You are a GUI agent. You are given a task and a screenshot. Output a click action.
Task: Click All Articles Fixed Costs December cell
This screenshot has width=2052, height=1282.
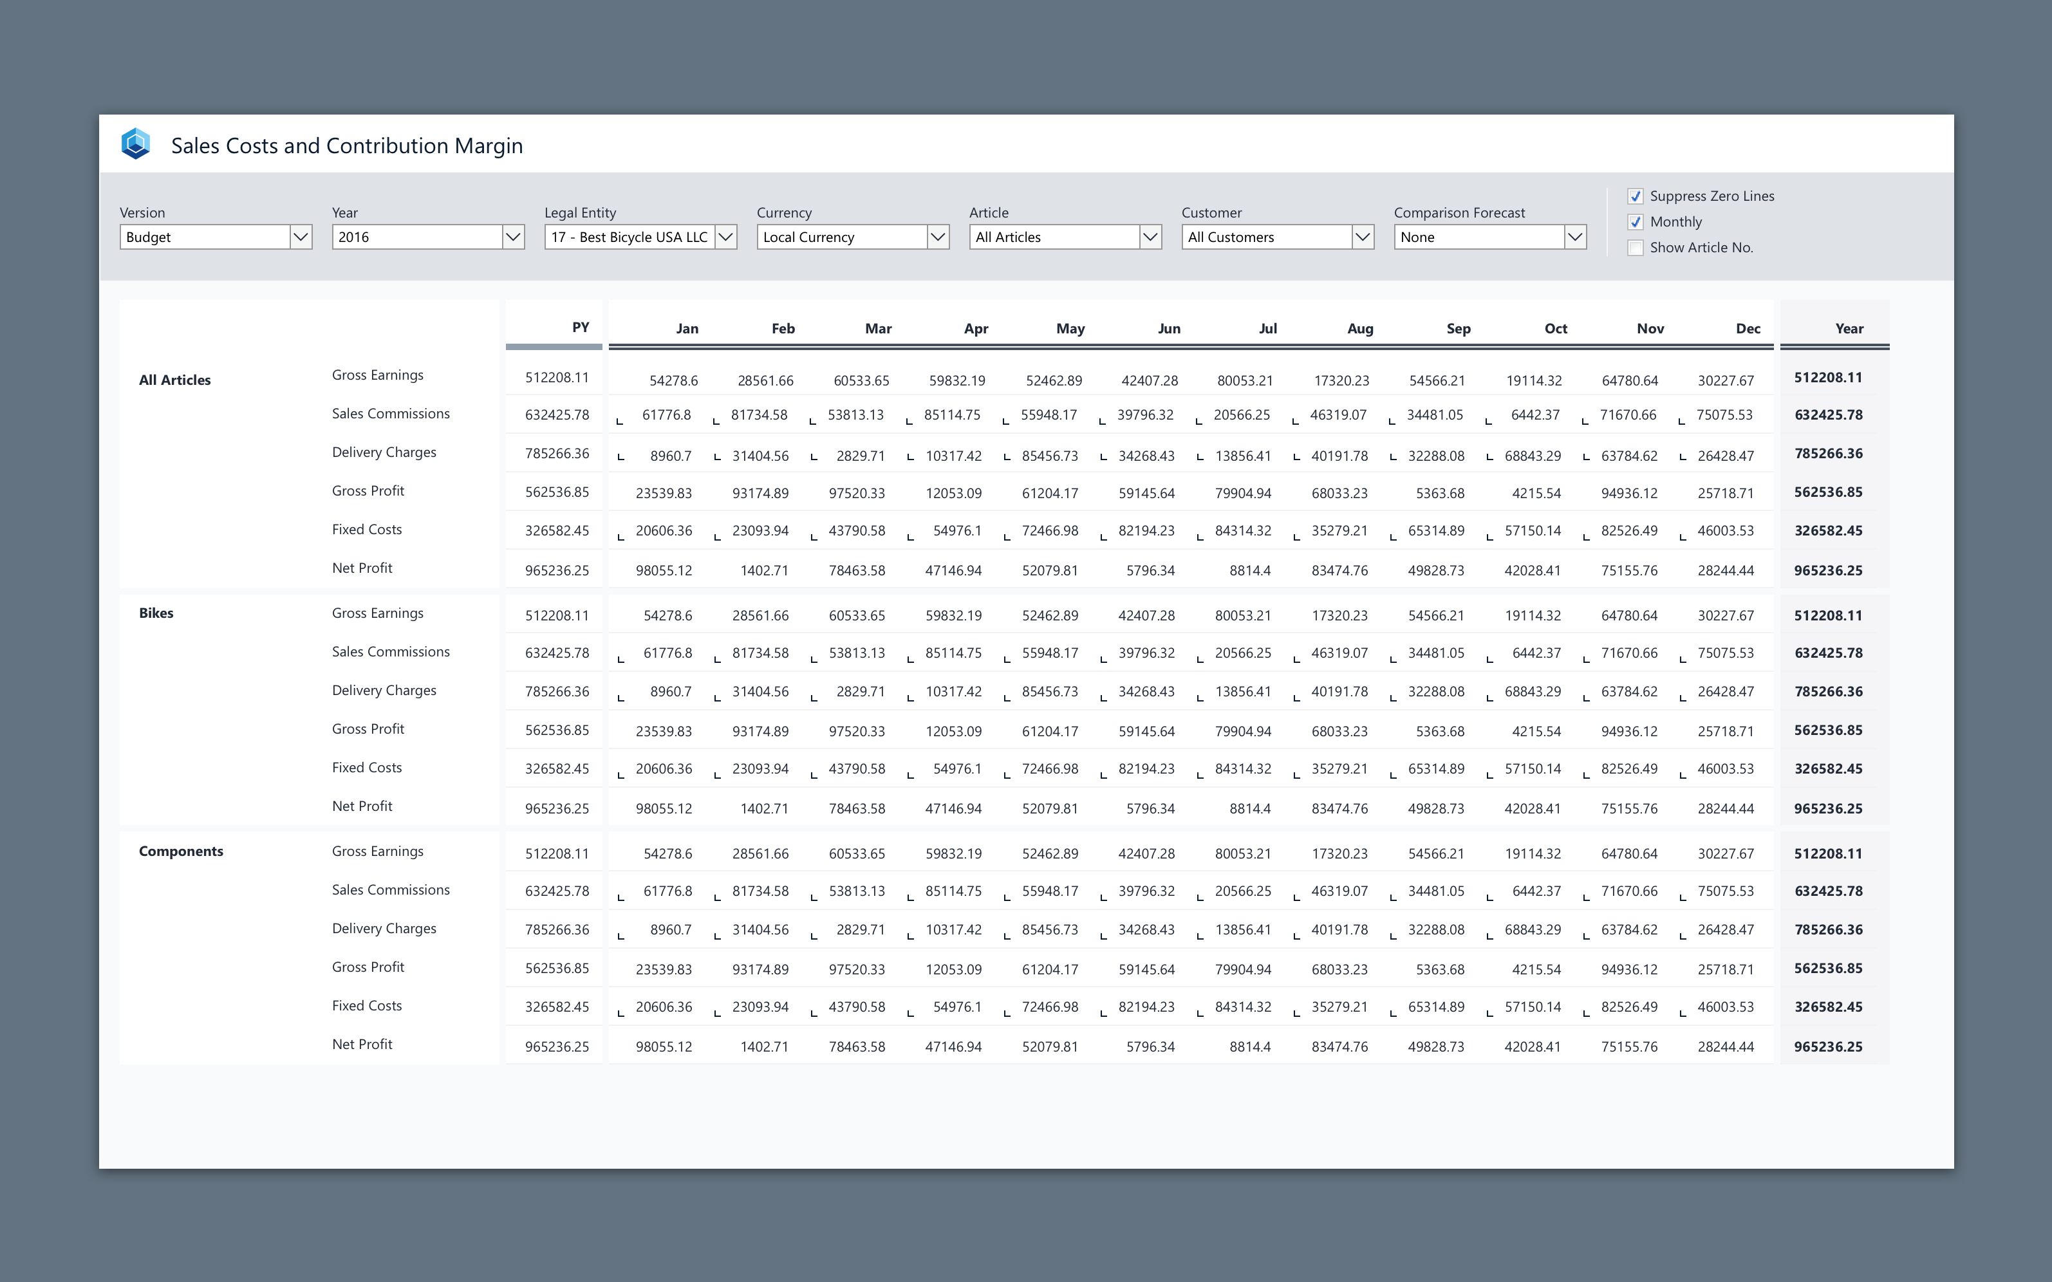click(1725, 531)
